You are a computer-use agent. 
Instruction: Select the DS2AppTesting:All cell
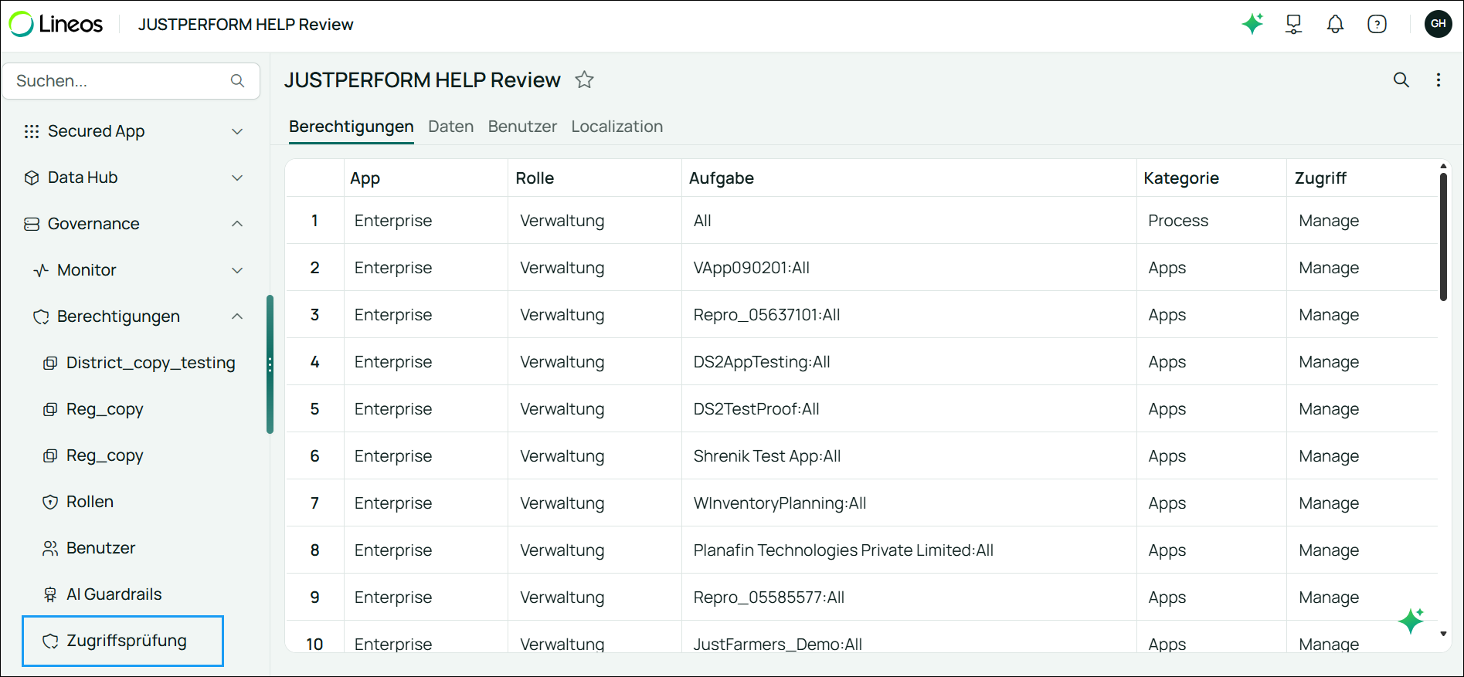[909, 362]
